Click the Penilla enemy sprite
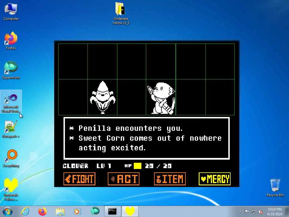The width and height of the screenshot is (289, 217). pos(161,98)
